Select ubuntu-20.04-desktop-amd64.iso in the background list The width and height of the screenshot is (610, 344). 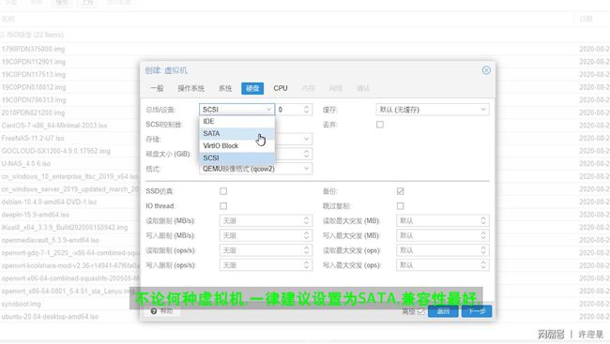click(50, 317)
